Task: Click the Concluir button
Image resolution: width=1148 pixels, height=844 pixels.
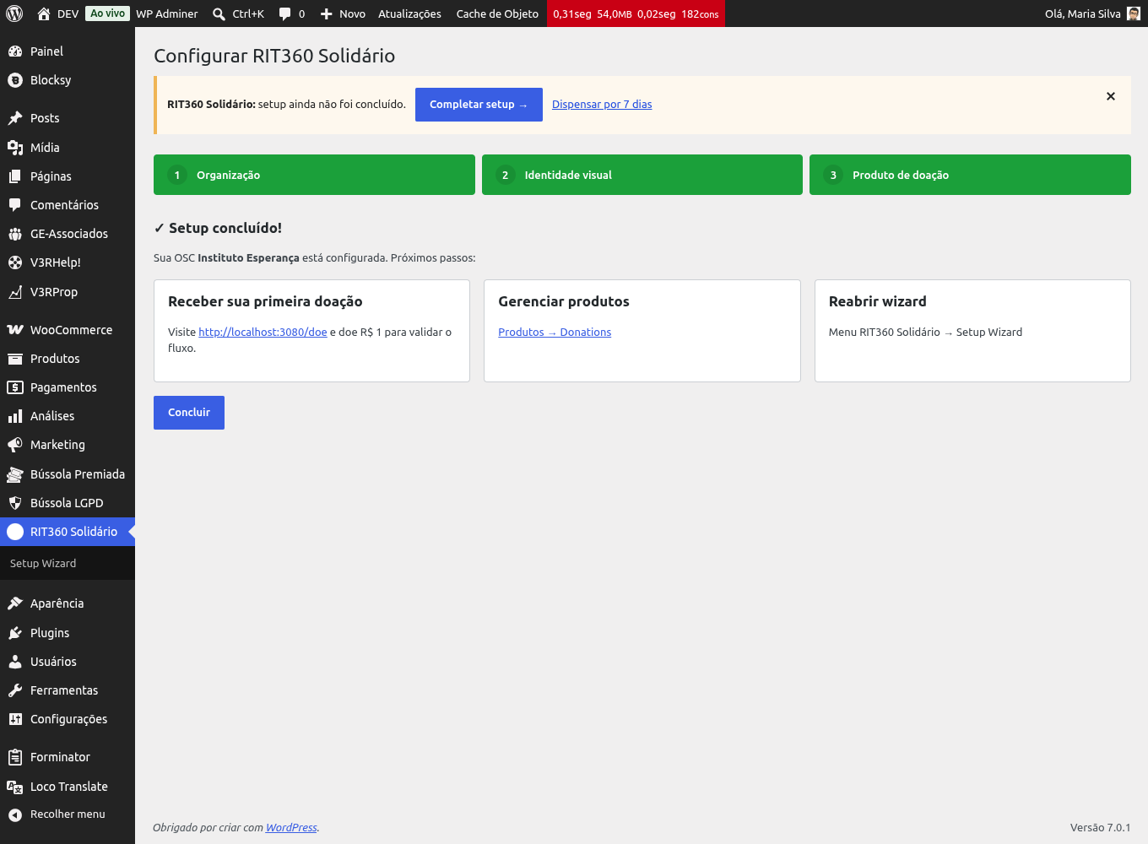Action: (x=189, y=413)
